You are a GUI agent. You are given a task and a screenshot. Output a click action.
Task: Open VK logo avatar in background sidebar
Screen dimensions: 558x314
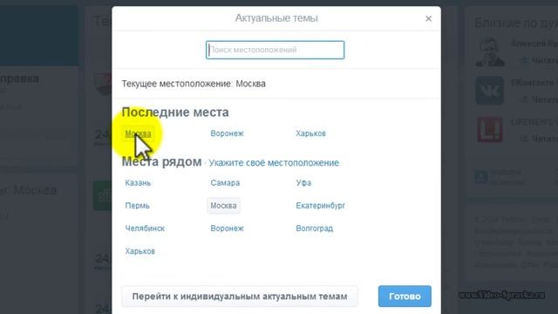pos(490,91)
